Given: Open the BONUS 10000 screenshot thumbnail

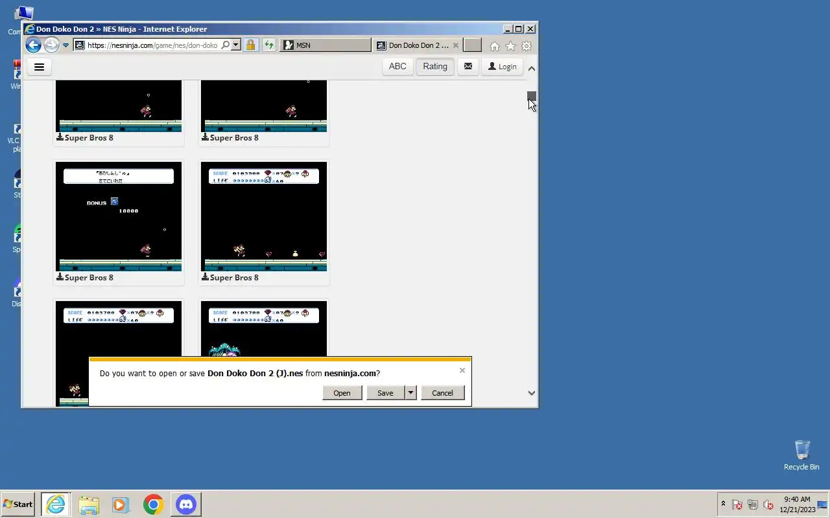Looking at the screenshot, I should click(119, 216).
